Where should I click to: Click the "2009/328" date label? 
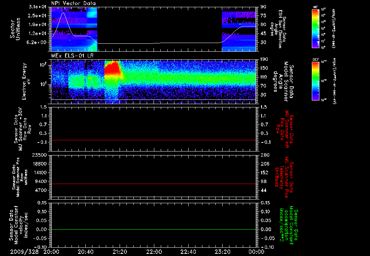(24, 252)
